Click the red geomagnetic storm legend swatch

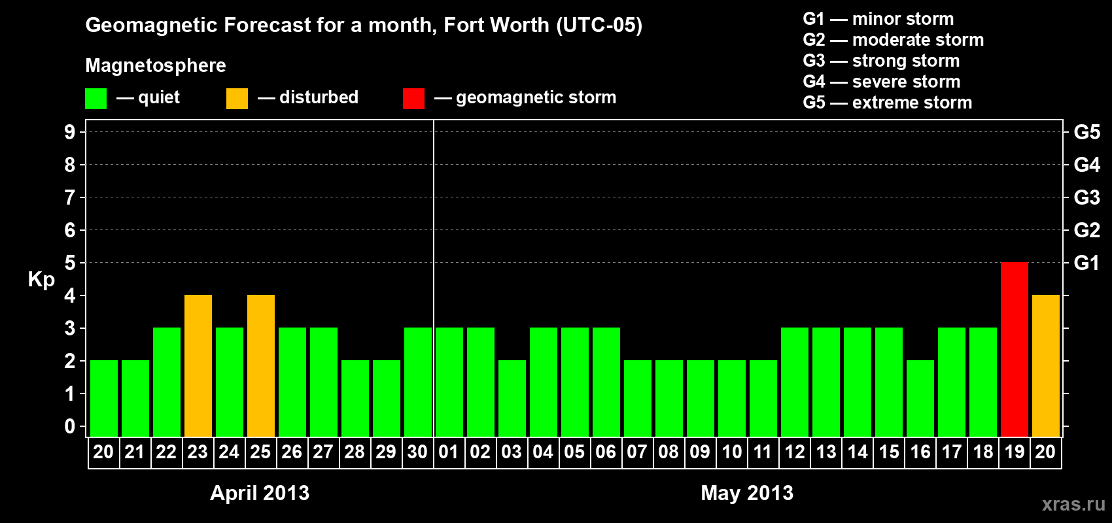413,99
